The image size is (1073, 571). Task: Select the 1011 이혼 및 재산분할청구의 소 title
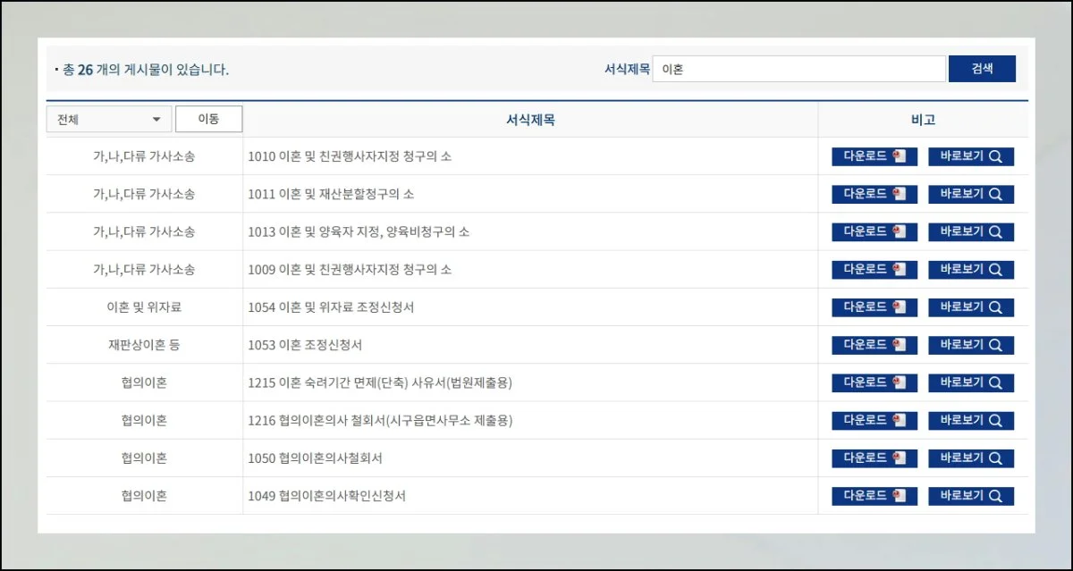[331, 194]
